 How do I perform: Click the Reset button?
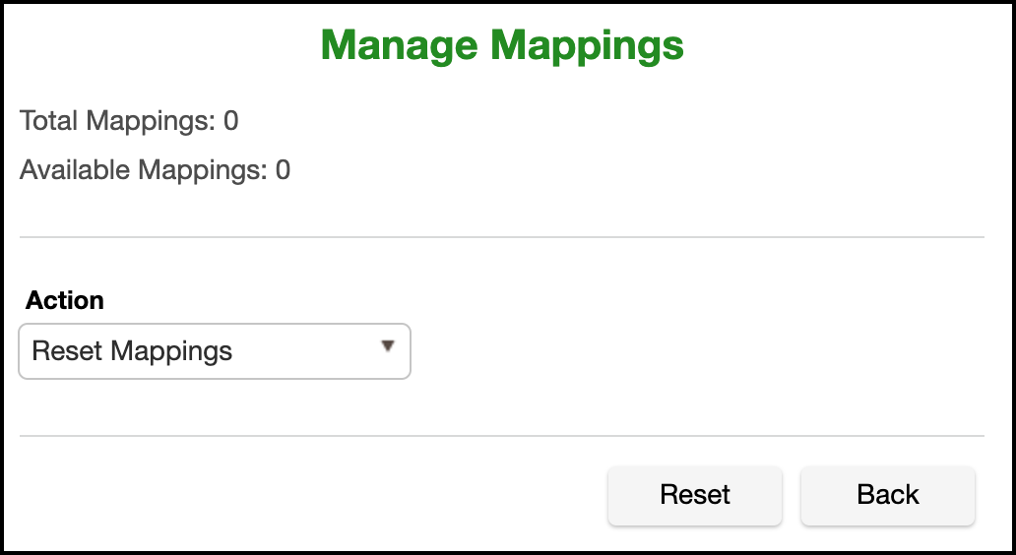pyautogui.click(x=694, y=495)
